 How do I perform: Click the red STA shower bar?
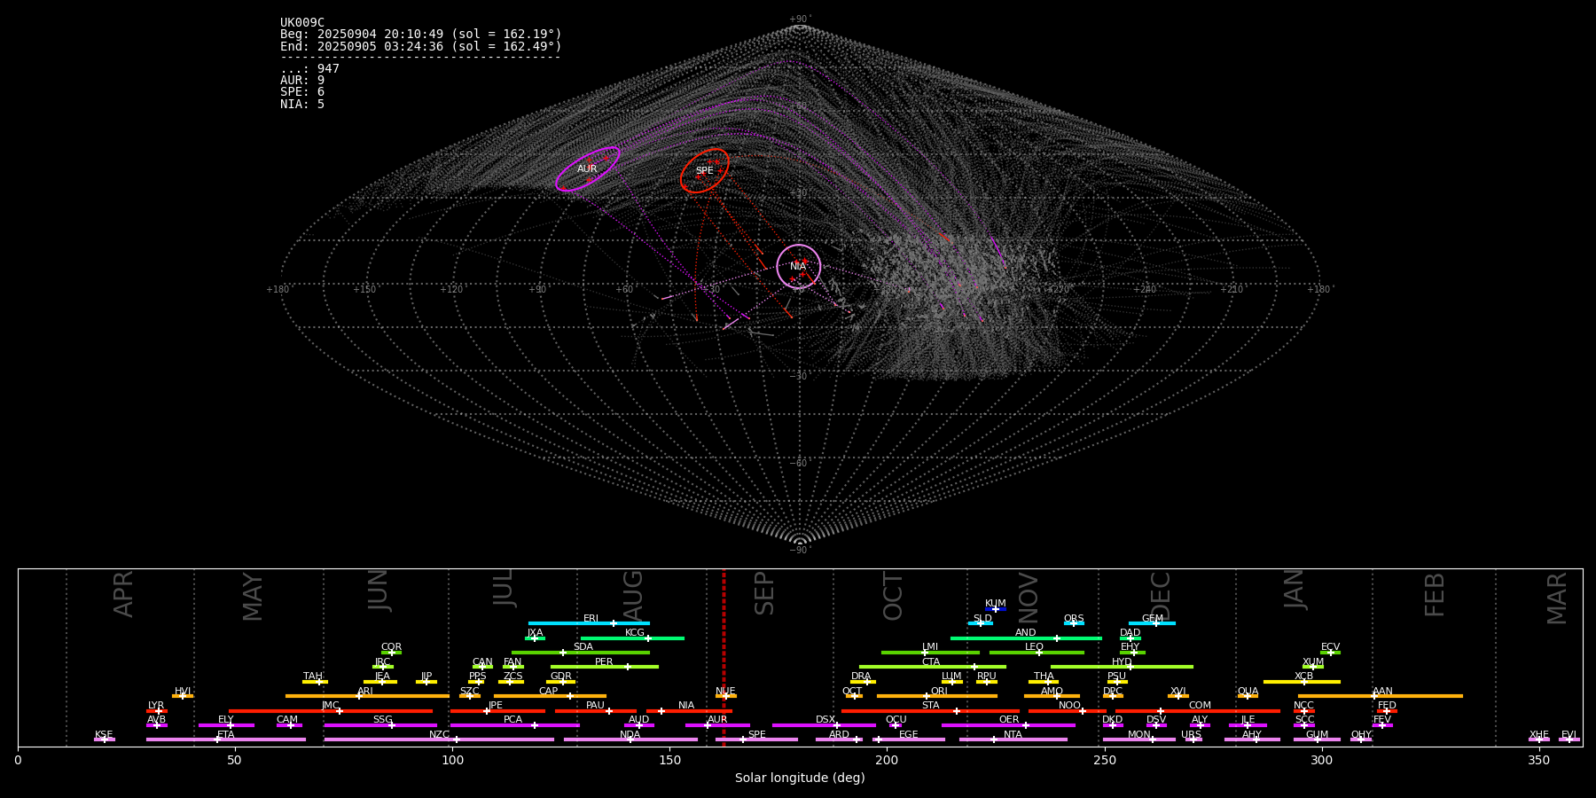930,711
